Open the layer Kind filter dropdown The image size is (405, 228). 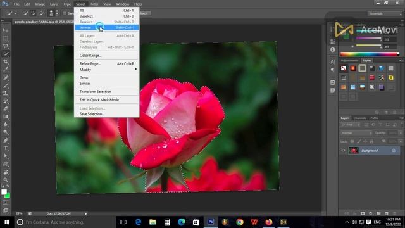click(351, 125)
